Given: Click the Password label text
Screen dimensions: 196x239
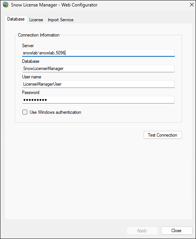Looking at the screenshot, I should click(x=31, y=92).
